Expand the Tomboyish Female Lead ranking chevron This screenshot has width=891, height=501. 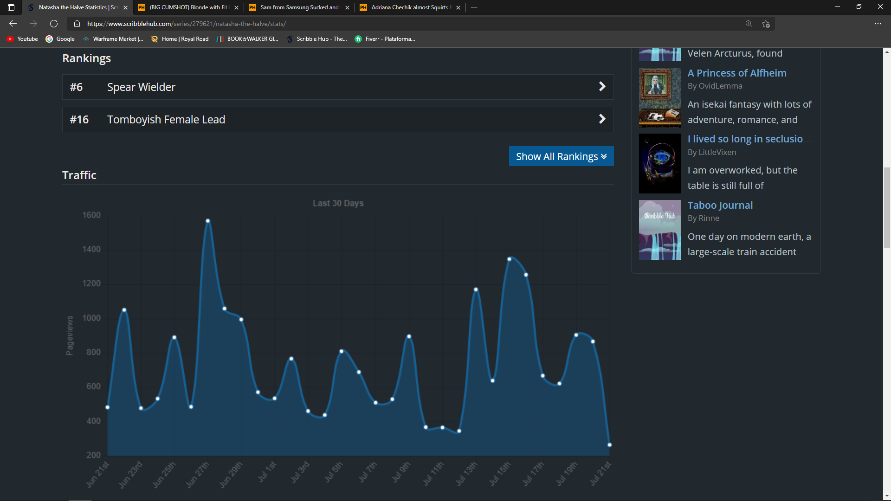(x=602, y=119)
